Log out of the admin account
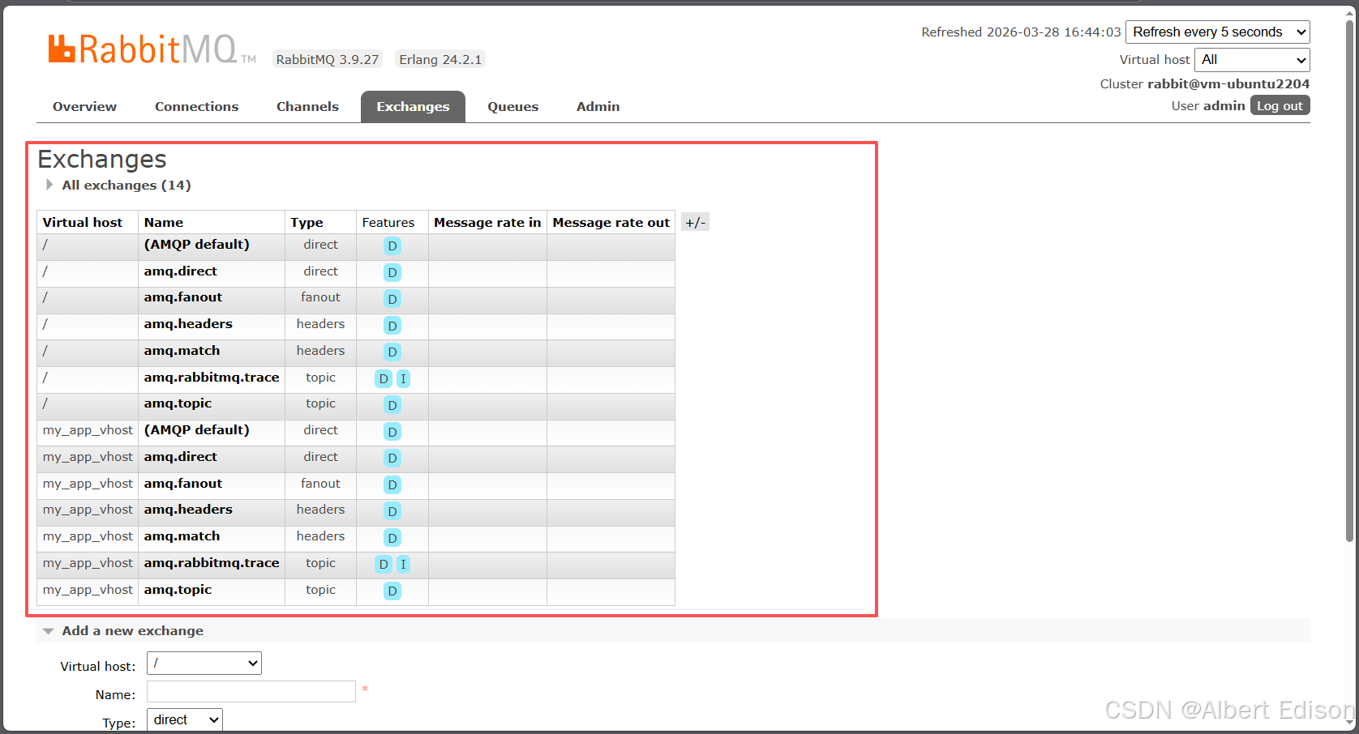 coord(1280,105)
